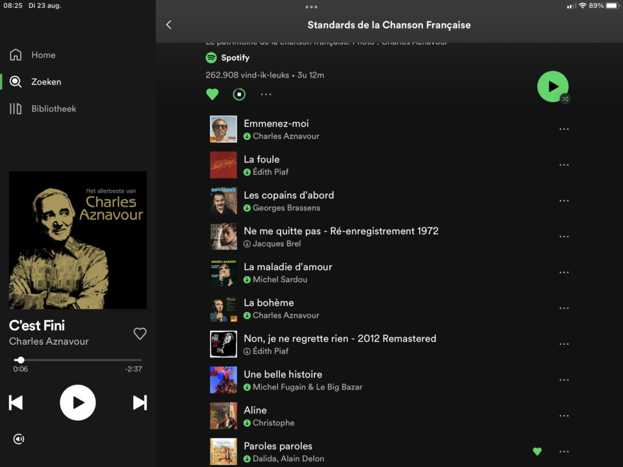This screenshot has height=467, width=623.
Task: Open Charles Aznavour artist under C'est Fini
Action: coord(49,342)
